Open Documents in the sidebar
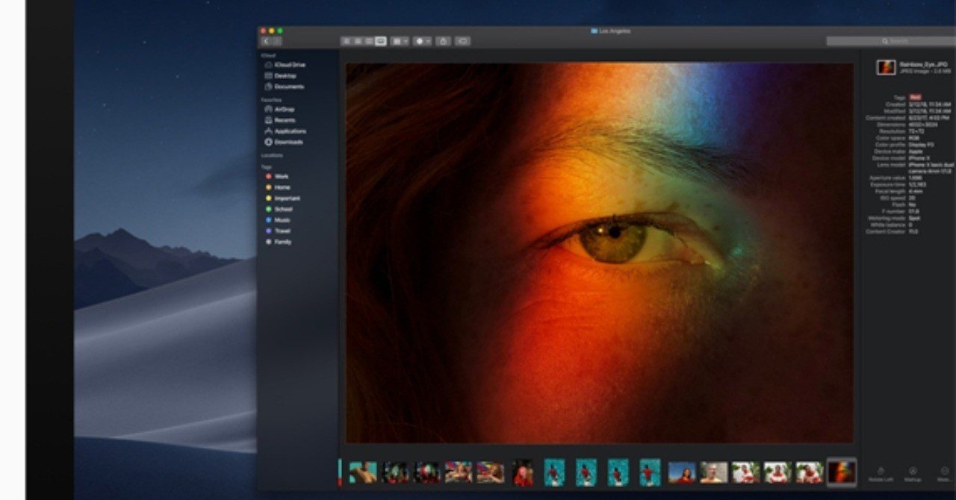This screenshot has width=956, height=500. tap(284, 87)
